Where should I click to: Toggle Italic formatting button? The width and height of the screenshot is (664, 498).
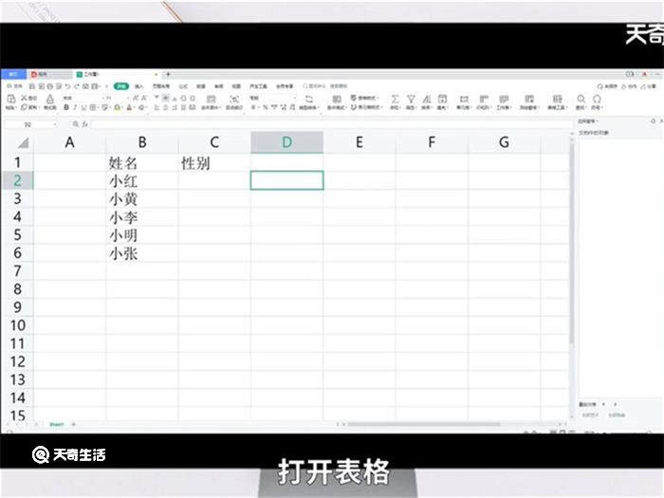coord(75,108)
